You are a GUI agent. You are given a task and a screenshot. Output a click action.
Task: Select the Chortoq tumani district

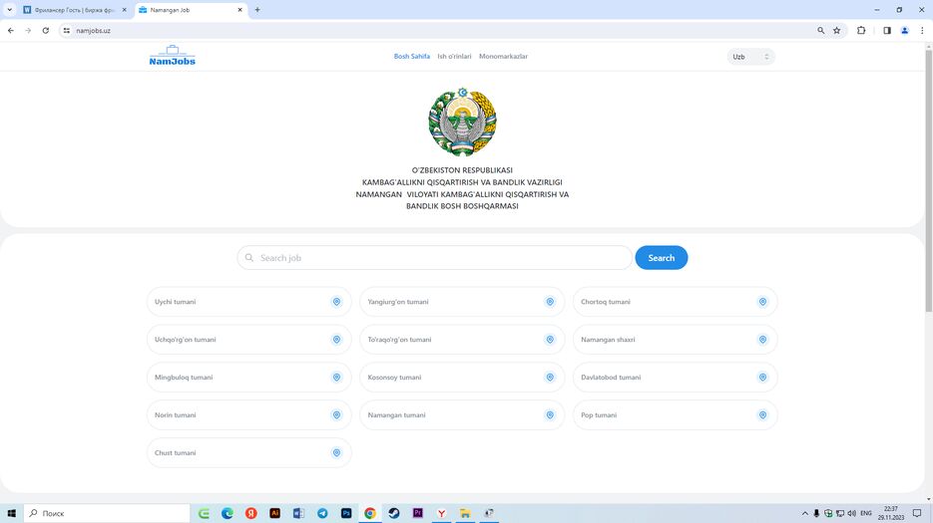675,302
